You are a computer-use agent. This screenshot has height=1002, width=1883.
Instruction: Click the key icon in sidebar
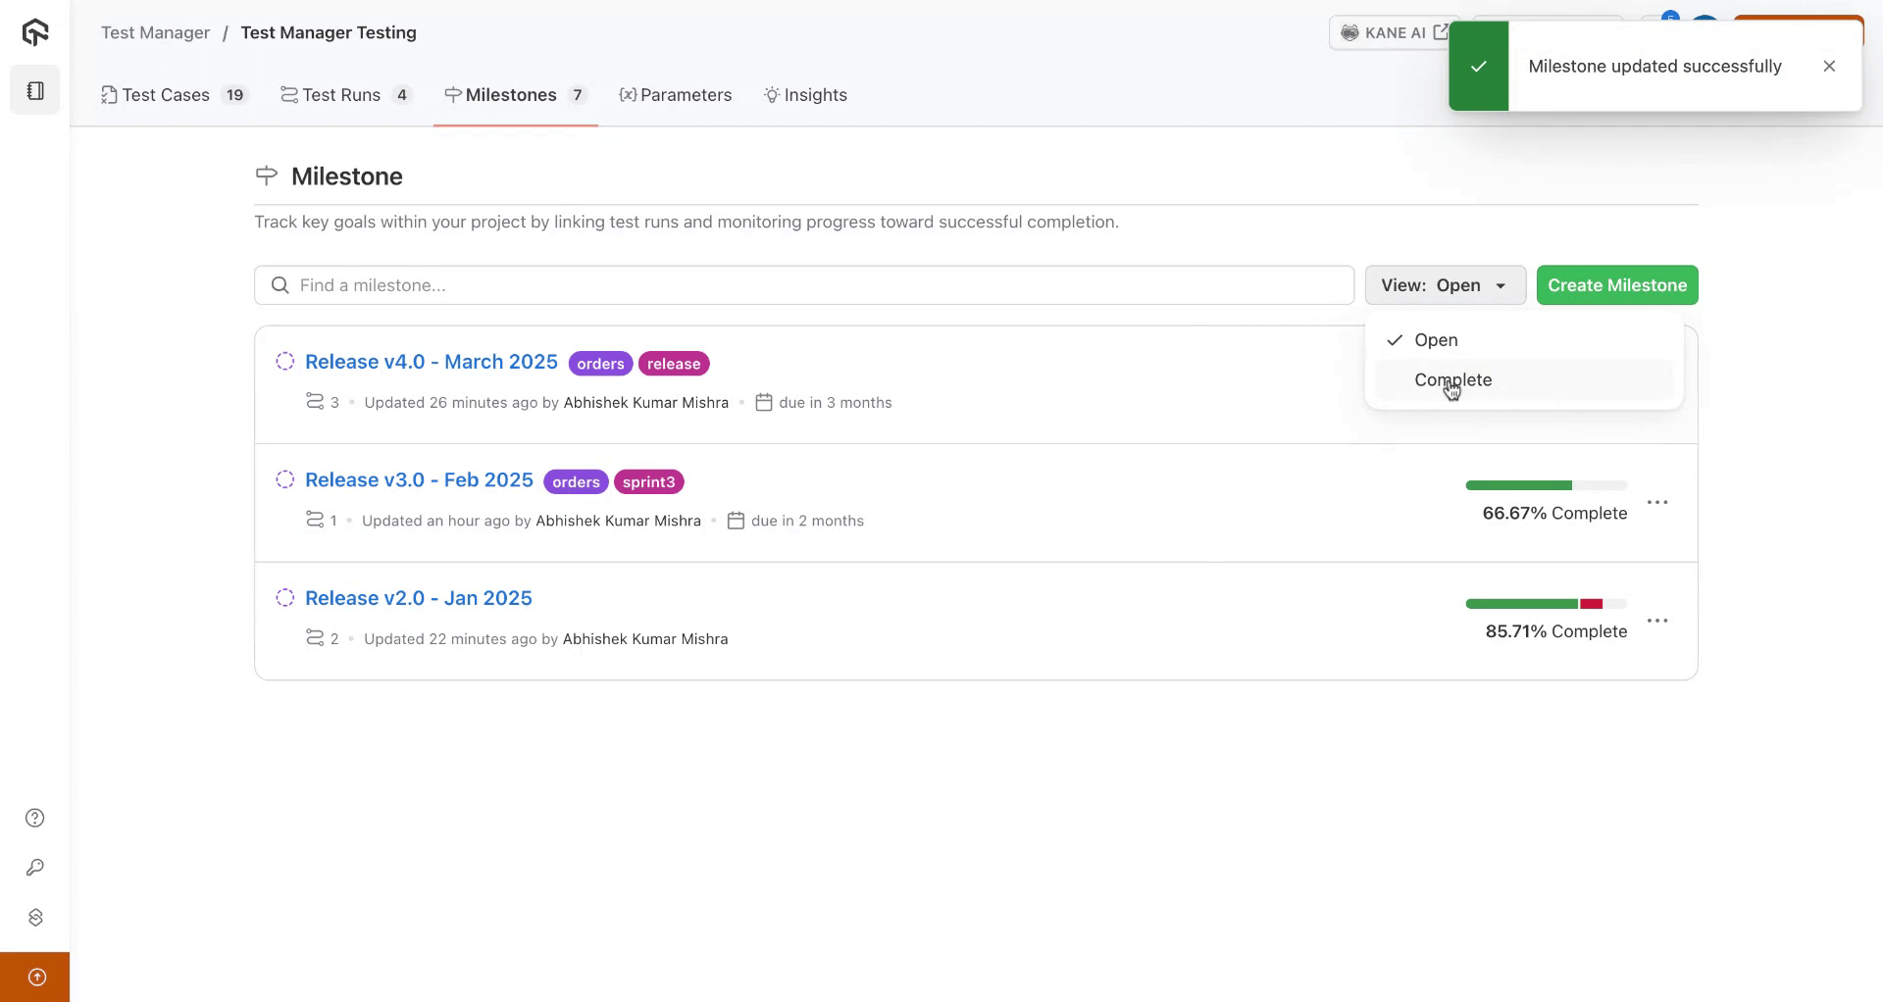coord(35,868)
